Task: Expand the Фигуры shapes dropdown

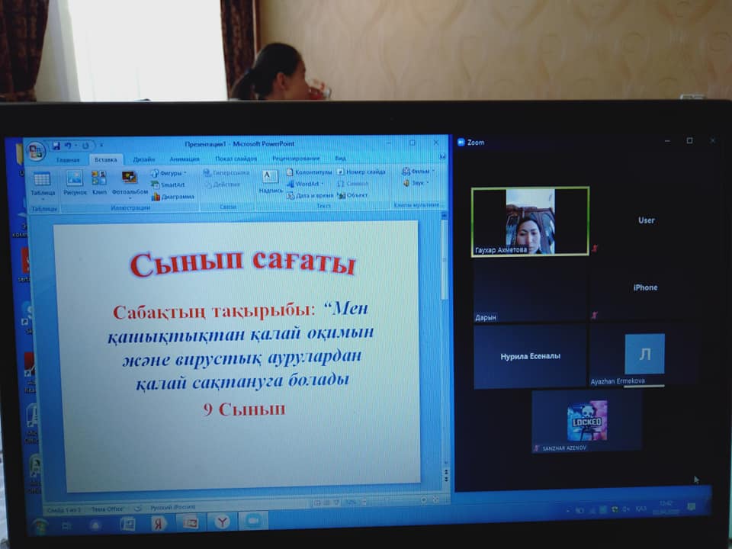Action: click(169, 173)
